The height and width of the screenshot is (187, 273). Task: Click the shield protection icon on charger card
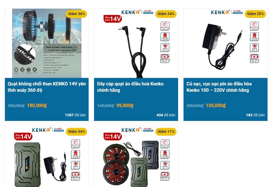pyautogui.click(x=254, y=48)
